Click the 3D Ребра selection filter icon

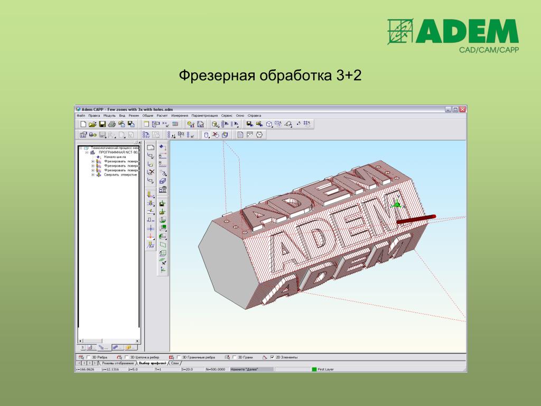[x=81, y=357]
